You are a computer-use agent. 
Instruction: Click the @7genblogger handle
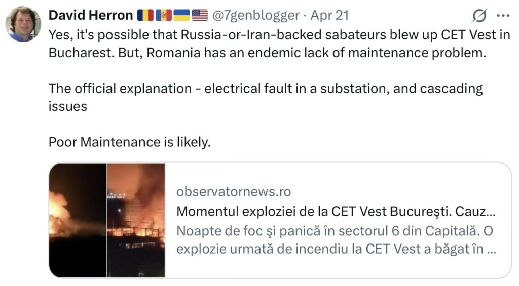click(x=255, y=16)
